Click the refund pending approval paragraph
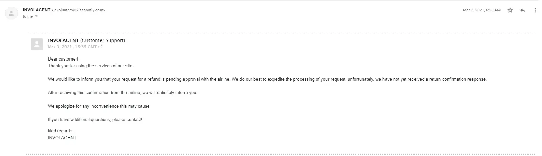542x156 pixels. coord(267,79)
